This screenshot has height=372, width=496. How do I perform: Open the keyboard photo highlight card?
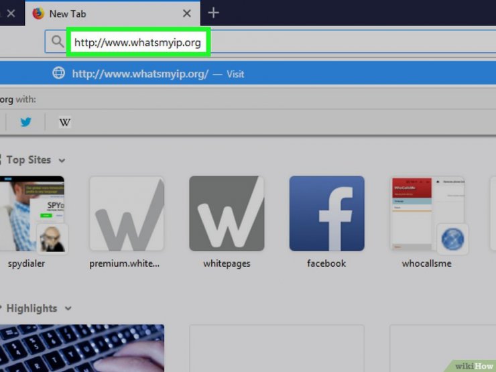82,349
